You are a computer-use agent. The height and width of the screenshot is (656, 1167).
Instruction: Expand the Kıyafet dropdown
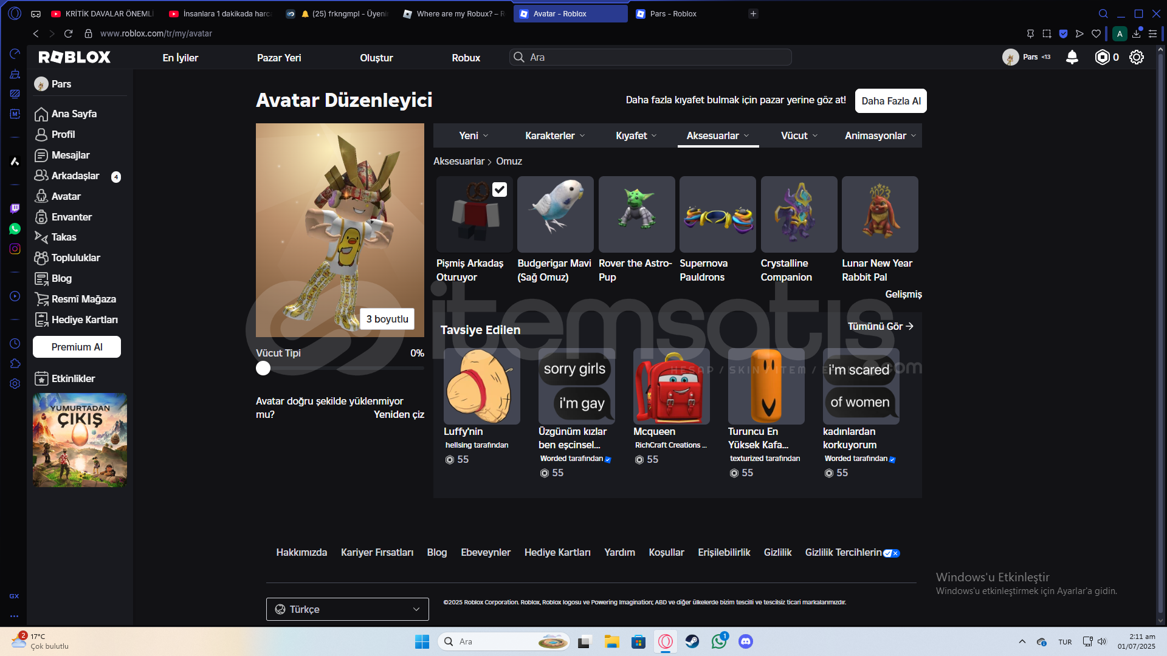click(636, 135)
